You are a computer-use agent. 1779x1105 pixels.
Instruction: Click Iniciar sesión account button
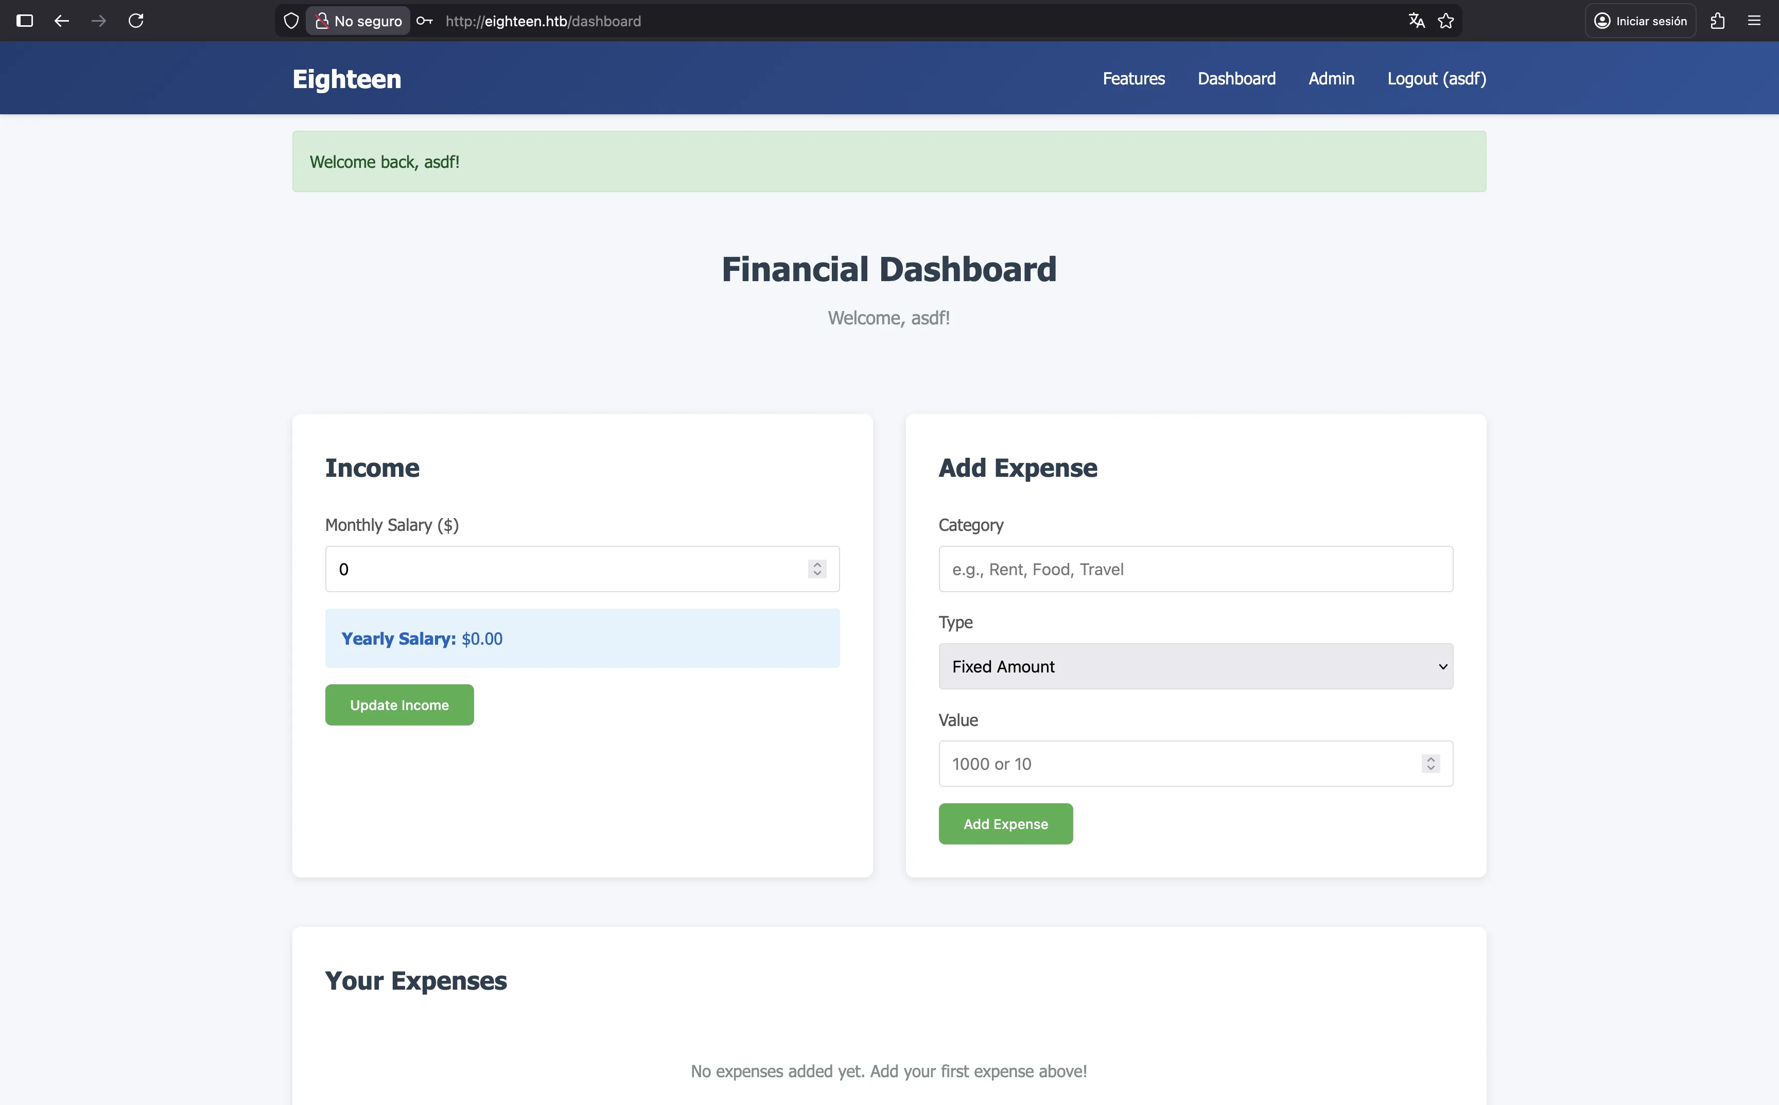1640,21
